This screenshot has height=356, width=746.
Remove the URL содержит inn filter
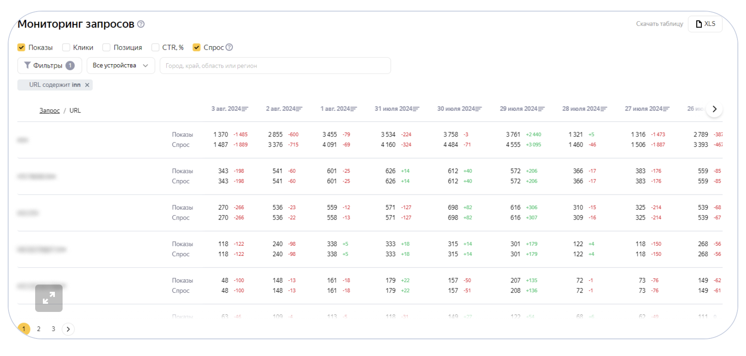[x=87, y=85]
